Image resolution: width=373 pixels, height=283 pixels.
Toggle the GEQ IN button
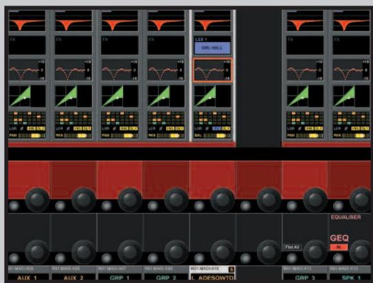[x=339, y=247]
